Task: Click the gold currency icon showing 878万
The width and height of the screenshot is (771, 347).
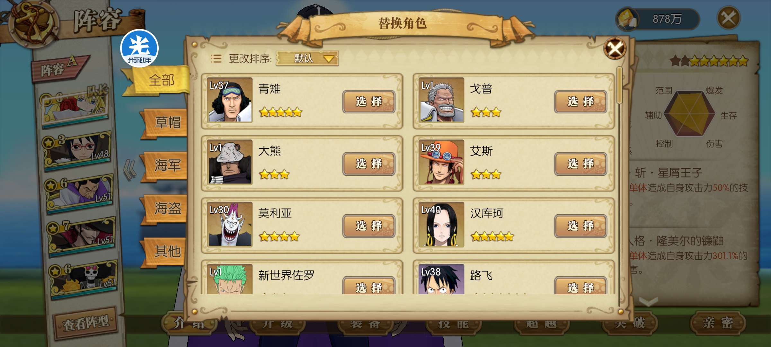Action: point(627,19)
